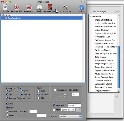
Task: Click the Flash: No Flash row
Action: point(102,50)
